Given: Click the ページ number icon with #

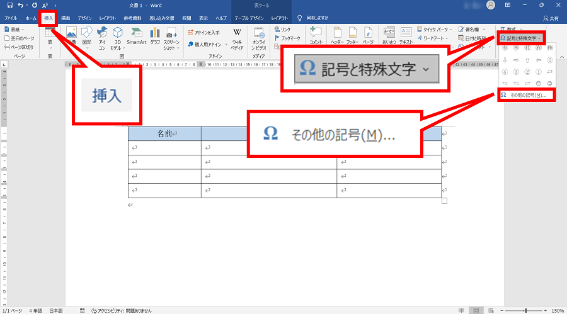Looking at the screenshot, I should [368, 33].
